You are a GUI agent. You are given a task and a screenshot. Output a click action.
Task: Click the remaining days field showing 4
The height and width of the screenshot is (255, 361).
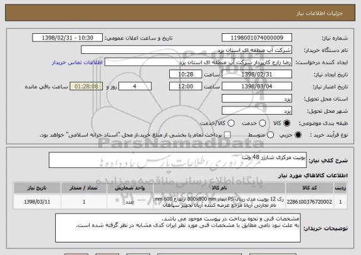[x=135, y=86]
